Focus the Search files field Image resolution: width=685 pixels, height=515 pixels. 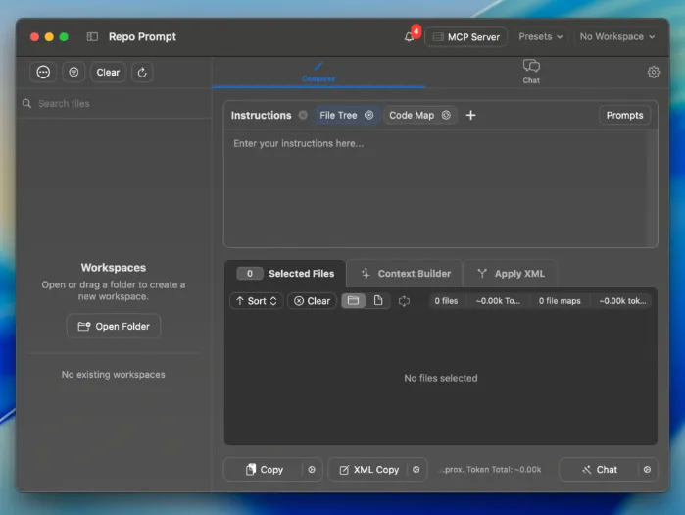114,104
